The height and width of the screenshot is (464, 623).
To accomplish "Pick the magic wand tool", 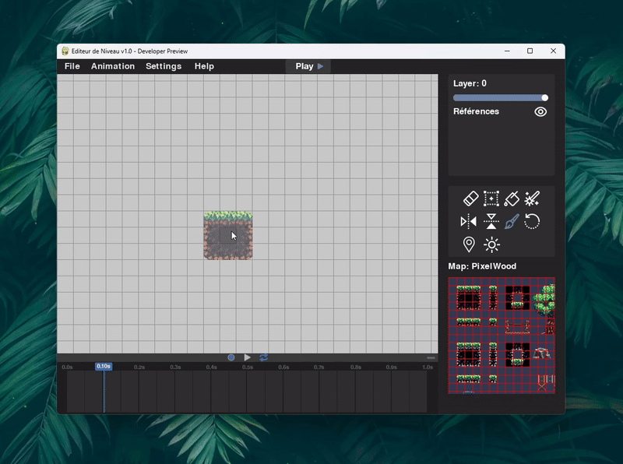I will click(x=532, y=199).
